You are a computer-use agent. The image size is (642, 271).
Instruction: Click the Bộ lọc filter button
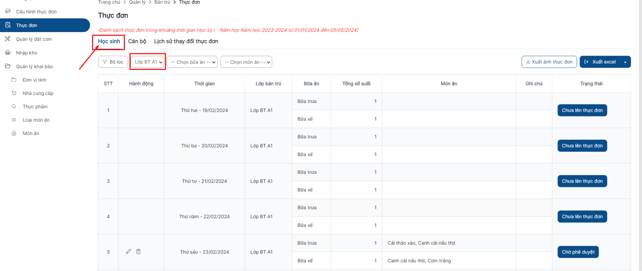pyautogui.click(x=113, y=62)
